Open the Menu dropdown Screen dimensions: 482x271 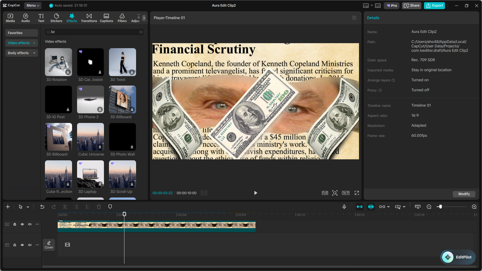[33, 5]
